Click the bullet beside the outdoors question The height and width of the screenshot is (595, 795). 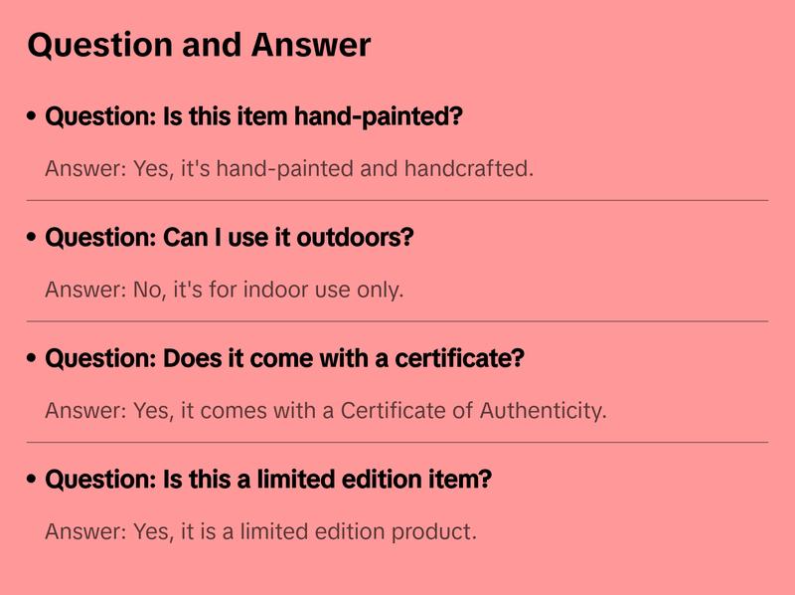(x=33, y=239)
